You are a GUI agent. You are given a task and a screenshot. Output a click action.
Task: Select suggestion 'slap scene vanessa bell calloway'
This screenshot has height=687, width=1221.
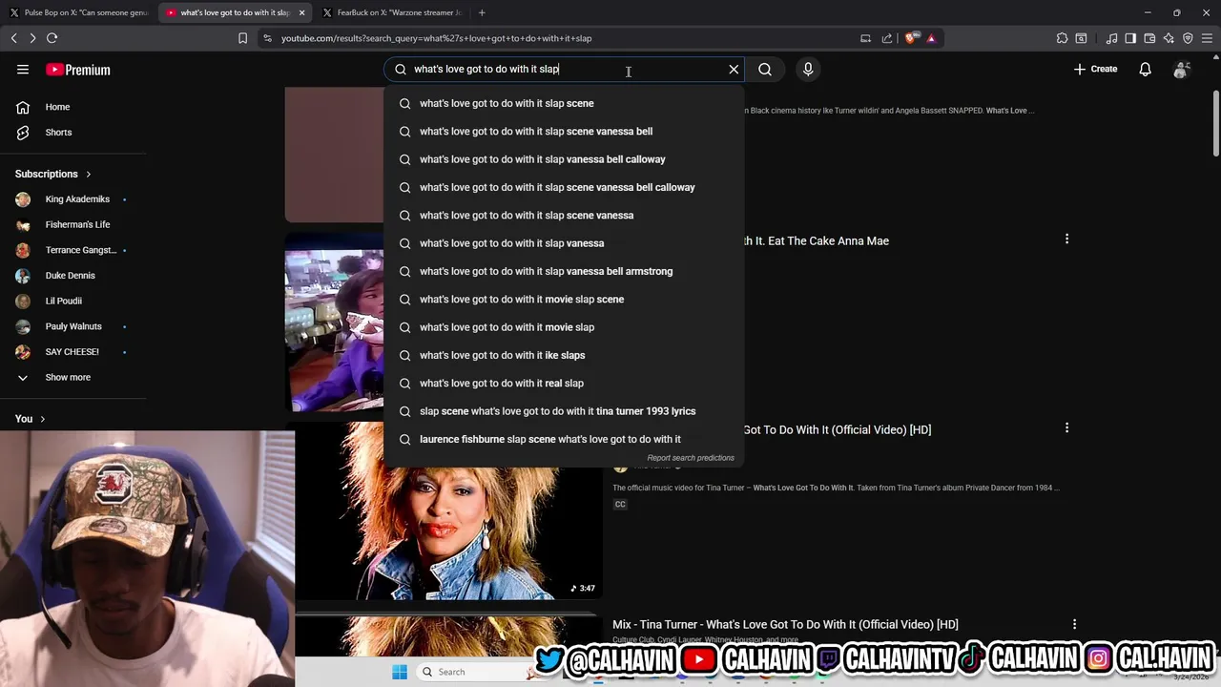click(563, 187)
